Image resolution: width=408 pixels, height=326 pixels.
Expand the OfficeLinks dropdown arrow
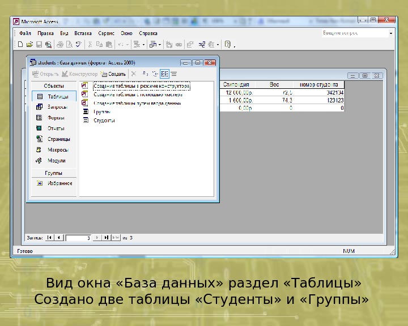coord(143,45)
